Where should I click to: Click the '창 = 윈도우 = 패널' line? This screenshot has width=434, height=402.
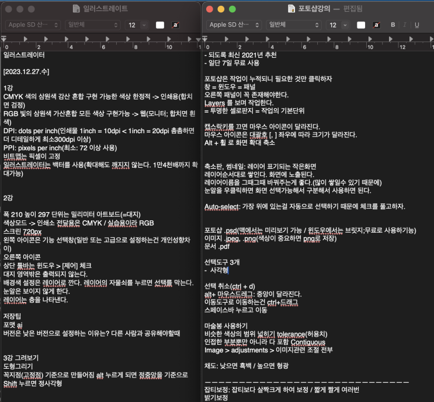point(230,86)
